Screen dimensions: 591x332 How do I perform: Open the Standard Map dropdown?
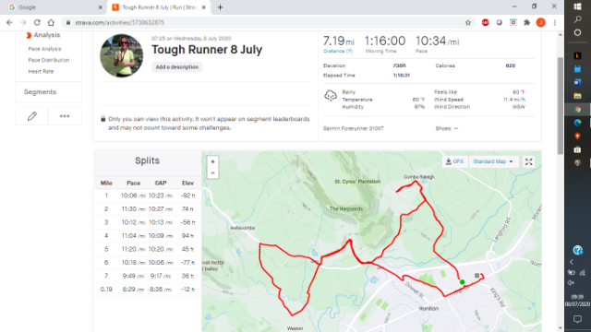click(x=493, y=161)
